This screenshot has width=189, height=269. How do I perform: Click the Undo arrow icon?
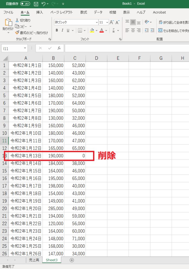coord(44,4)
